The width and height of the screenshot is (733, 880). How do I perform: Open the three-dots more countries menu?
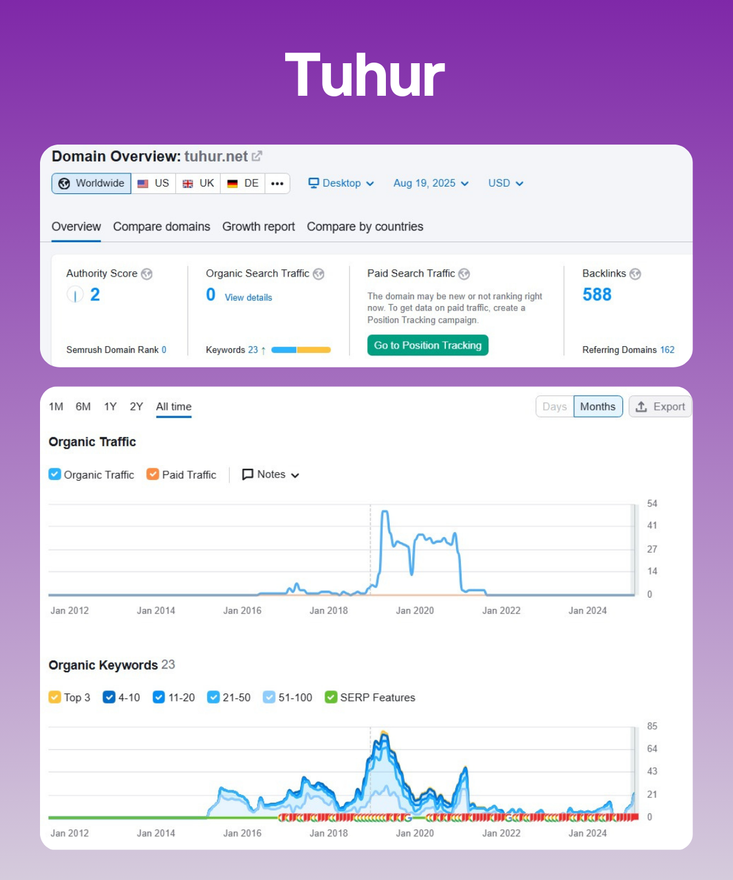(277, 183)
